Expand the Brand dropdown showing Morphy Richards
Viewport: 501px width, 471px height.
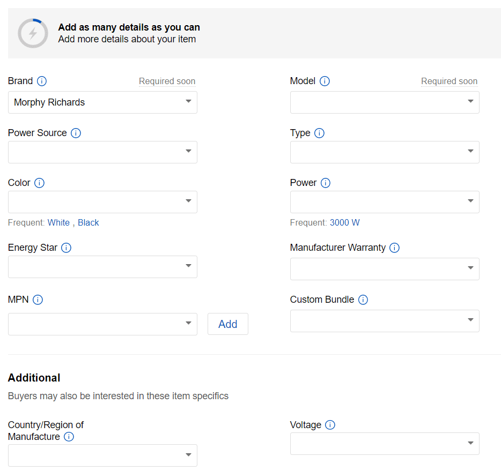click(102, 102)
